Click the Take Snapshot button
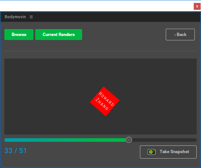 [168, 152]
